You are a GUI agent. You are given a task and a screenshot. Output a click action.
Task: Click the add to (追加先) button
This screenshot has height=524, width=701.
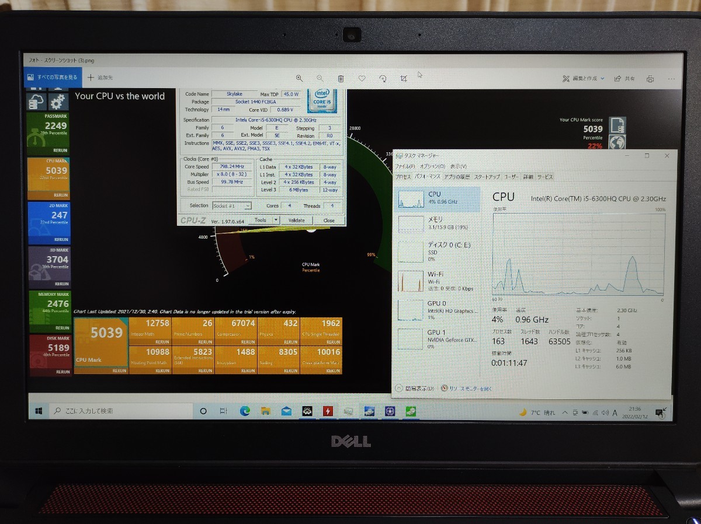[100, 77]
